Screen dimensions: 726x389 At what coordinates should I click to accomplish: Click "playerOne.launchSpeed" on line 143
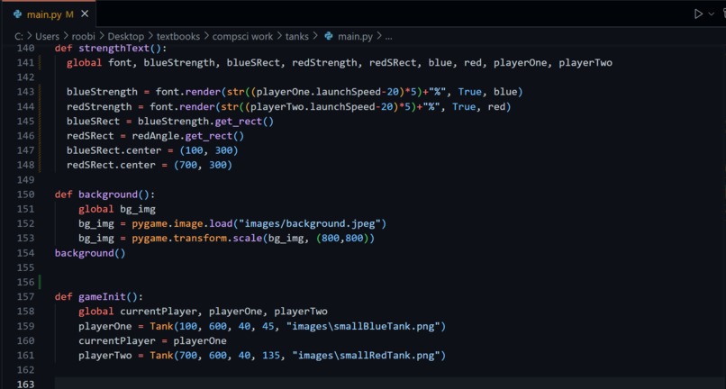(x=319, y=92)
